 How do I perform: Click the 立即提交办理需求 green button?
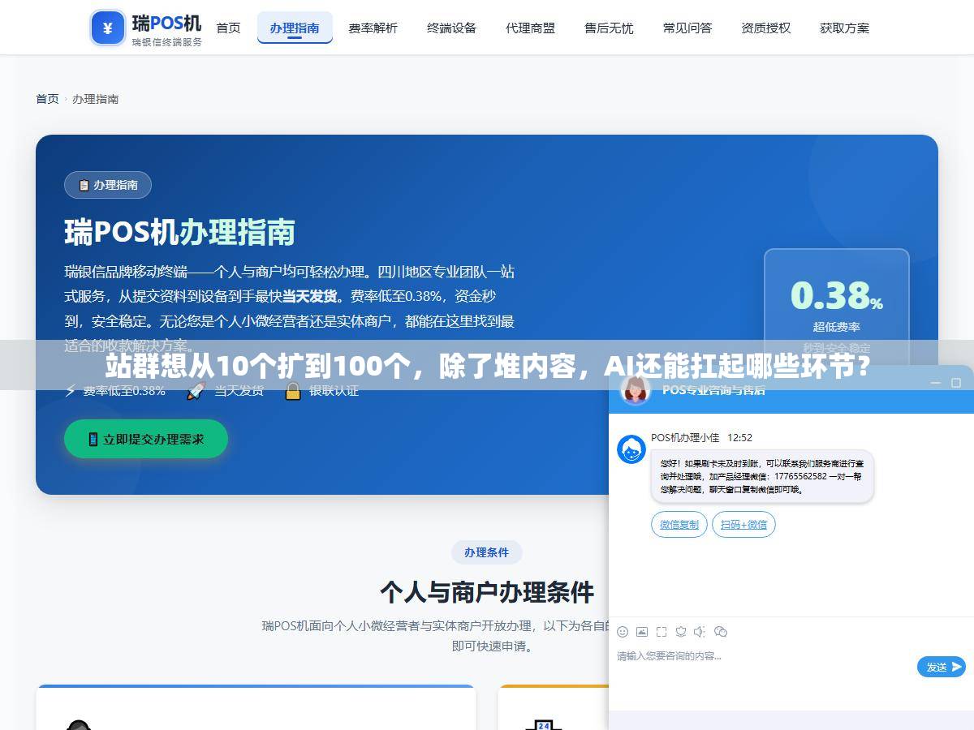point(146,439)
